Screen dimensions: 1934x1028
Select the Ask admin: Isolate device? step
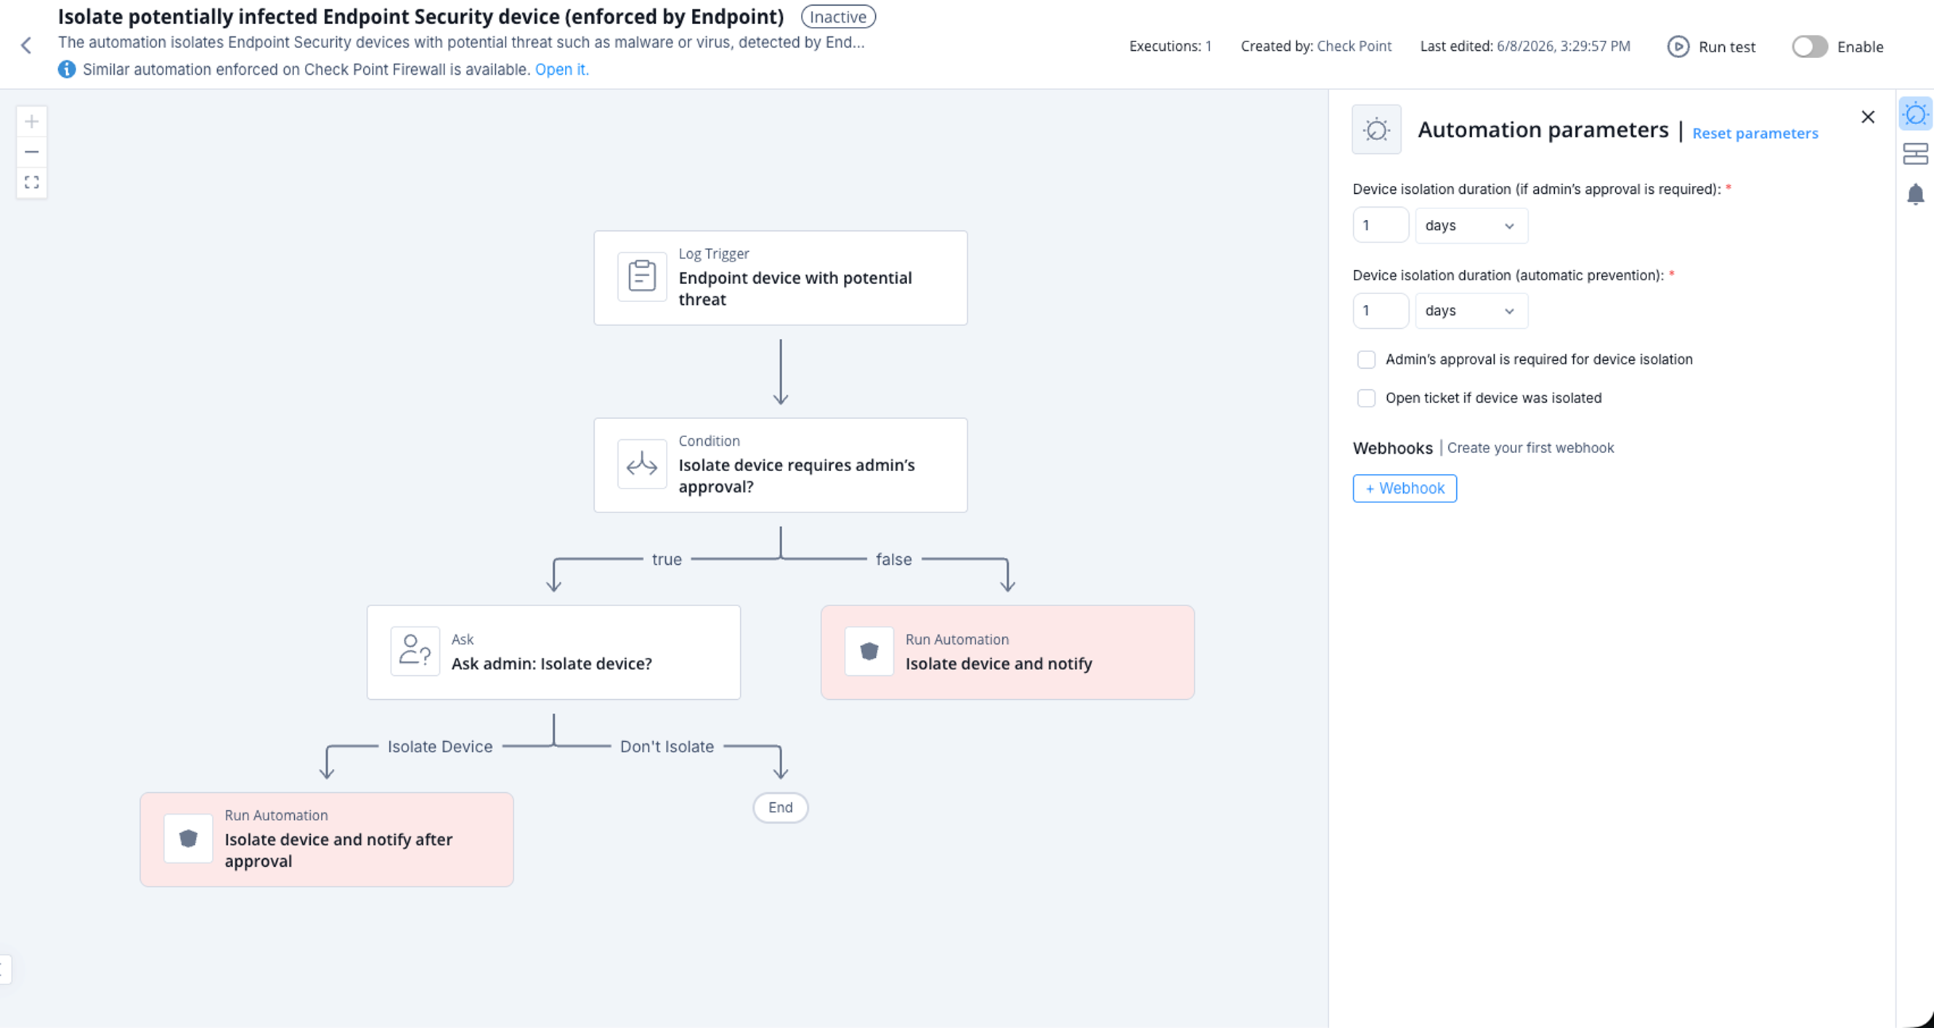pos(553,652)
